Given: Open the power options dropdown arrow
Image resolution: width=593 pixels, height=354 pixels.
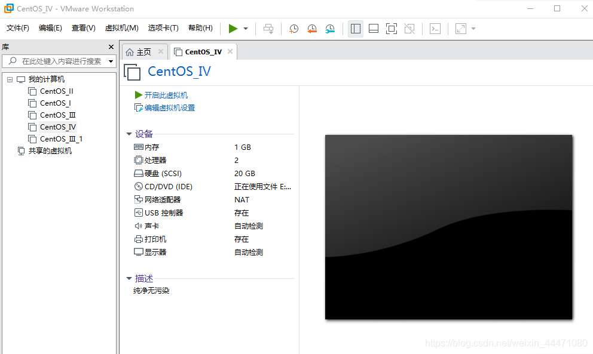Looking at the screenshot, I should [x=246, y=29].
